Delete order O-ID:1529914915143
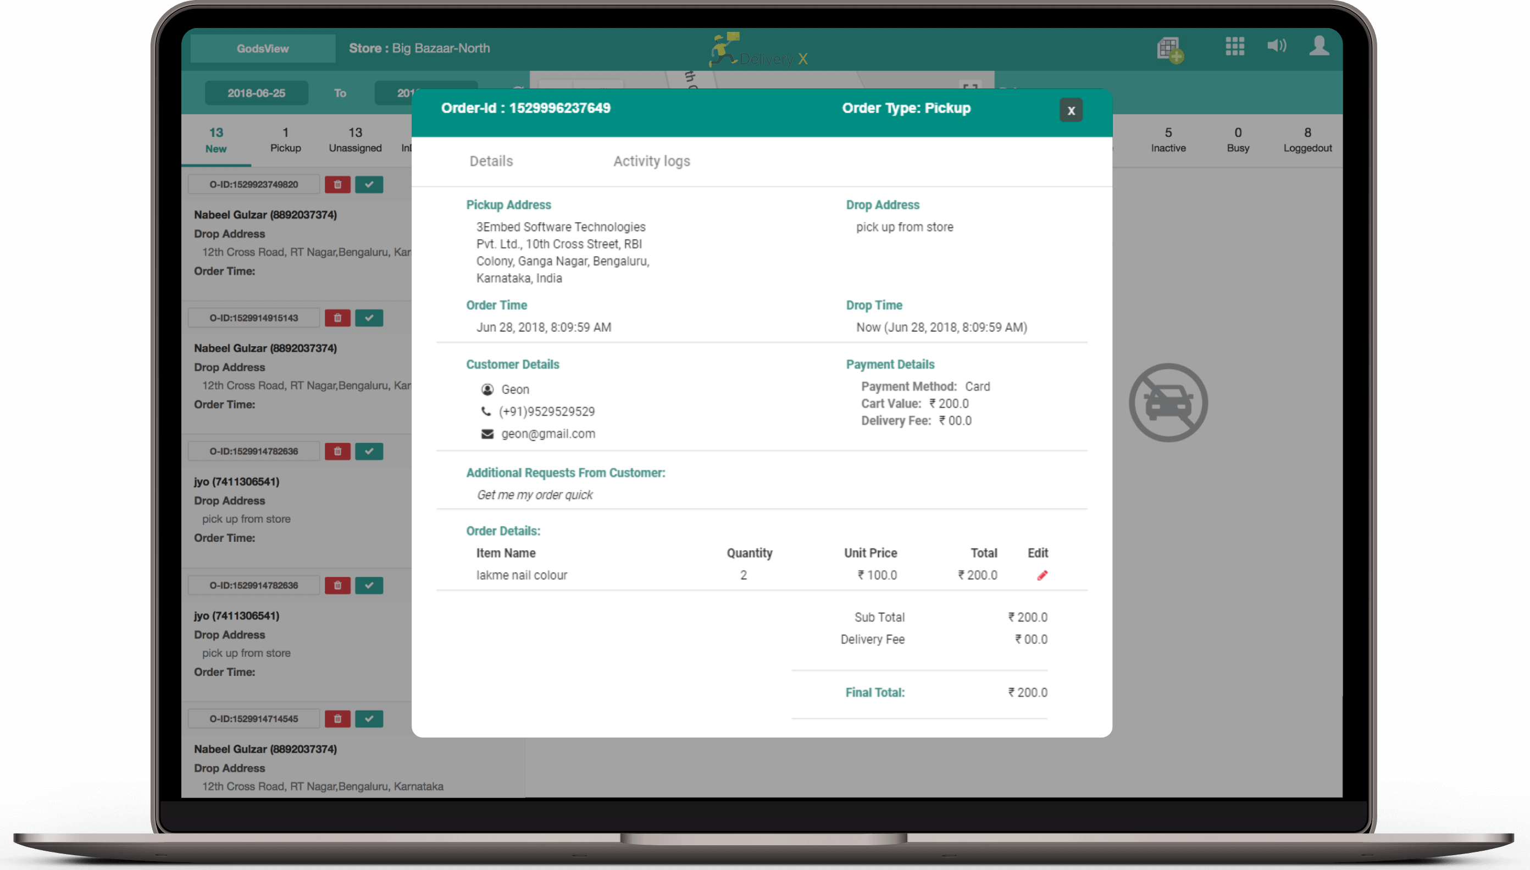Image resolution: width=1530 pixels, height=870 pixels. [337, 318]
